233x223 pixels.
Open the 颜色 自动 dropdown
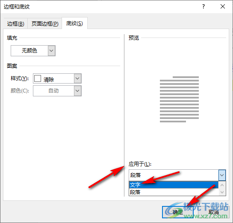57,91
